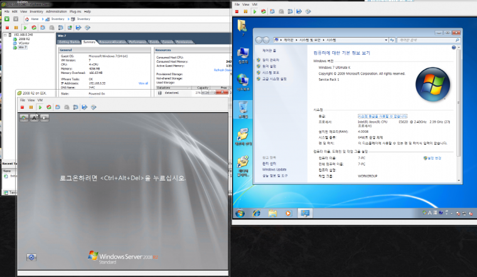
Task: Switch to Performance tab
Action: [x=137, y=42]
